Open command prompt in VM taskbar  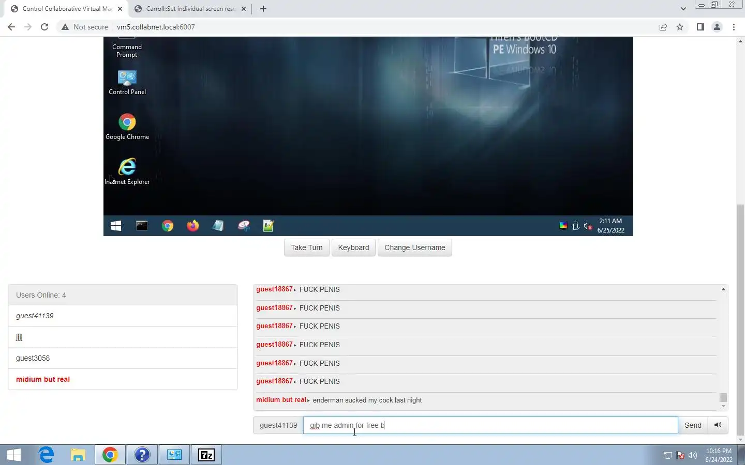142,226
